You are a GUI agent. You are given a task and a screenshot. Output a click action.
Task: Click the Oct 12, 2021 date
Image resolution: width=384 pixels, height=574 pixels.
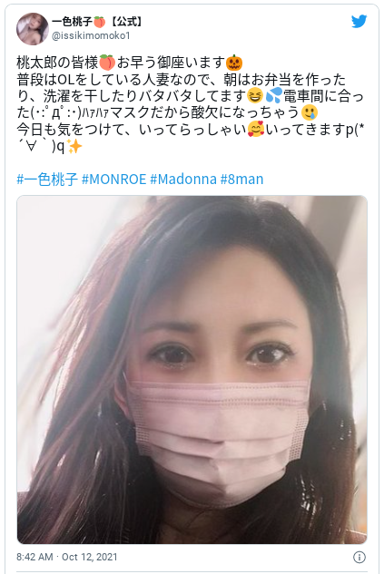click(89, 557)
